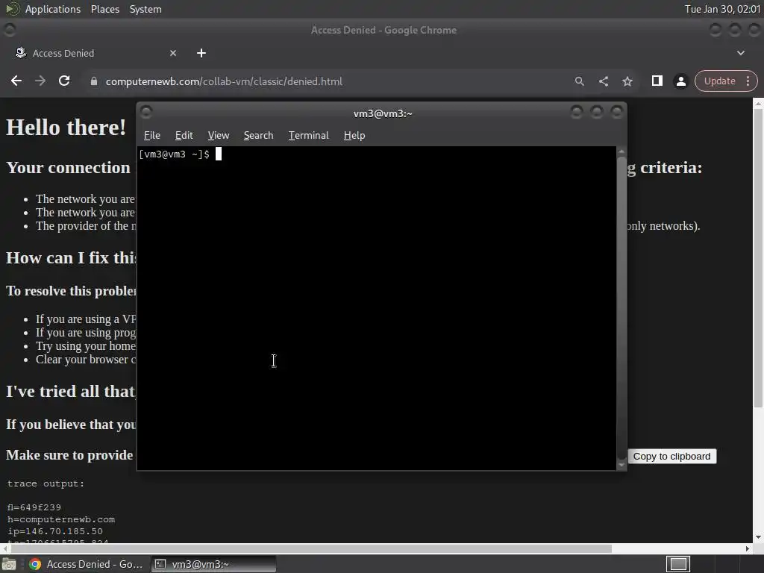Open the terminal Edit menu
The height and width of the screenshot is (573, 764).
pyautogui.click(x=184, y=136)
